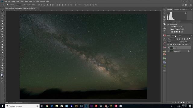Add layer mask icon

178,102
